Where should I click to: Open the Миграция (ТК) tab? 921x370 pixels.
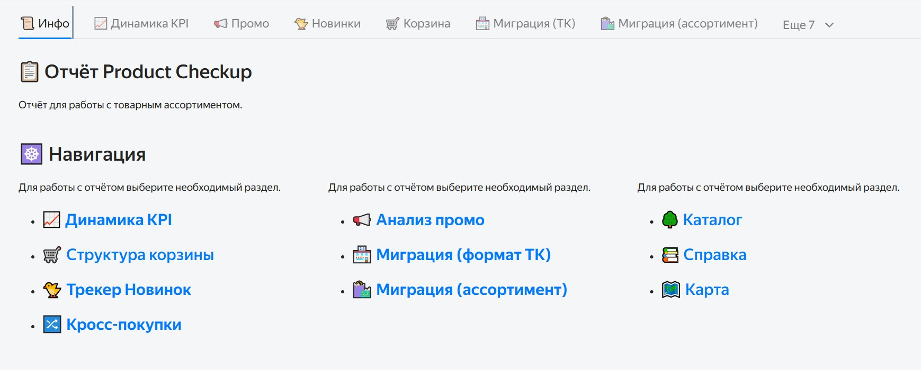[525, 23]
